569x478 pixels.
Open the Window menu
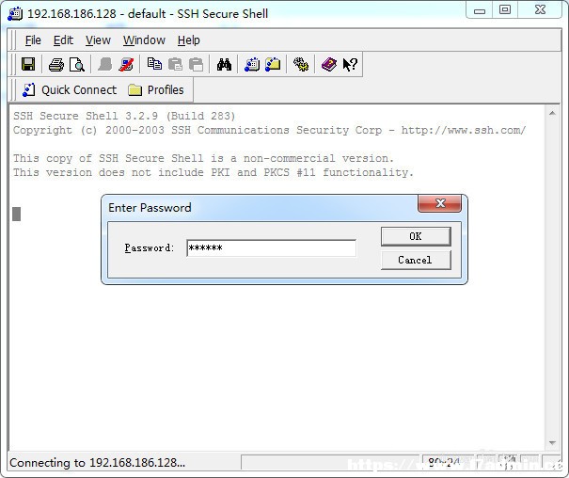point(144,40)
